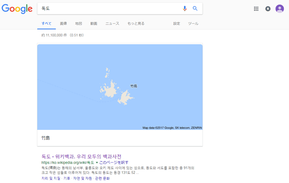
Task: Click the Map data ©2017 Google attribution
Action: [x=172, y=128]
